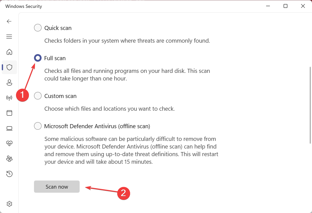Open the hamburger navigation menu
The width and height of the screenshot is (312, 213).
pos(9,37)
